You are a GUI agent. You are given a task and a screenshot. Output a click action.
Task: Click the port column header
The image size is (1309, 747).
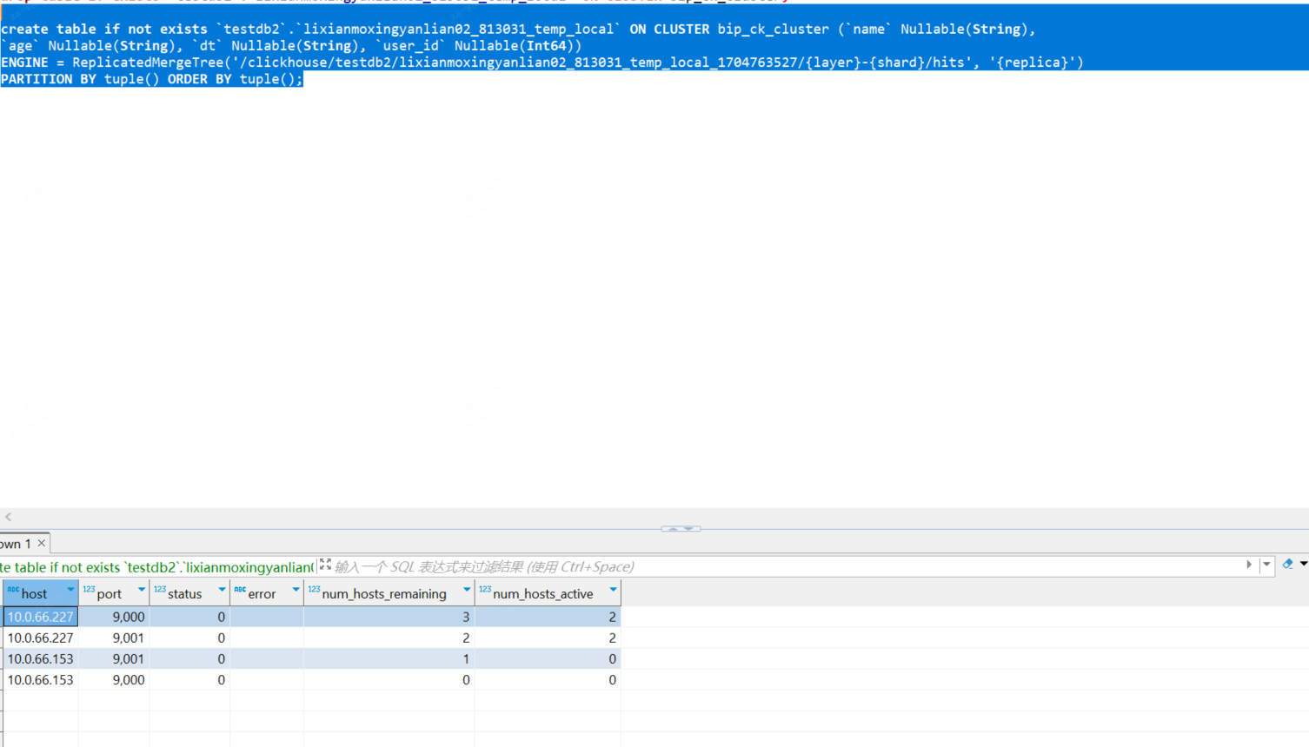(x=114, y=593)
